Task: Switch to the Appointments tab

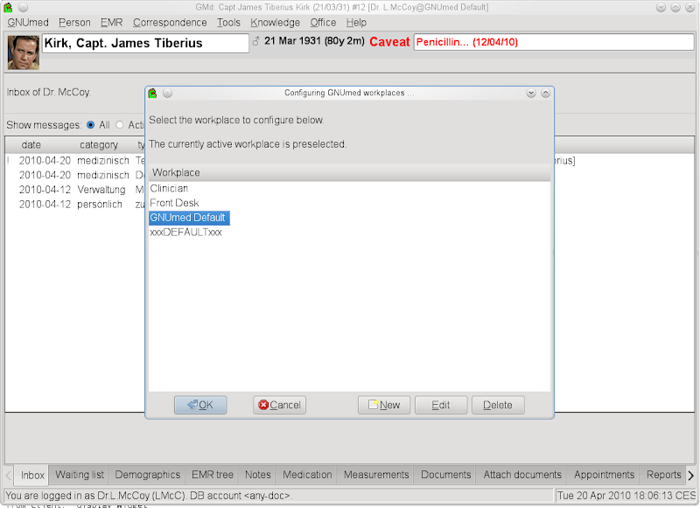Action: 604,475
